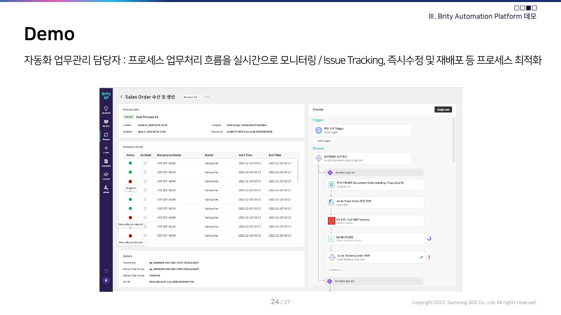Toggle the first green status indicator dot
The height and width of the screenshot is (315, 561).
[x=130, y=164]
